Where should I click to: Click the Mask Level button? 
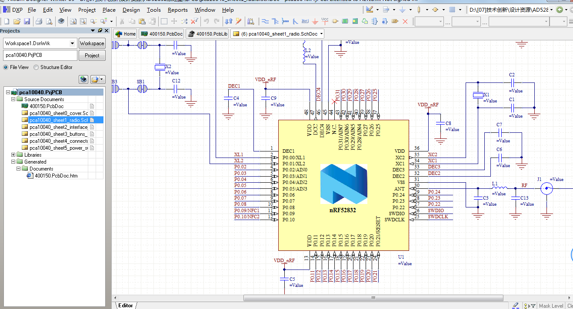pyautogui.click(x=551, y=306)
